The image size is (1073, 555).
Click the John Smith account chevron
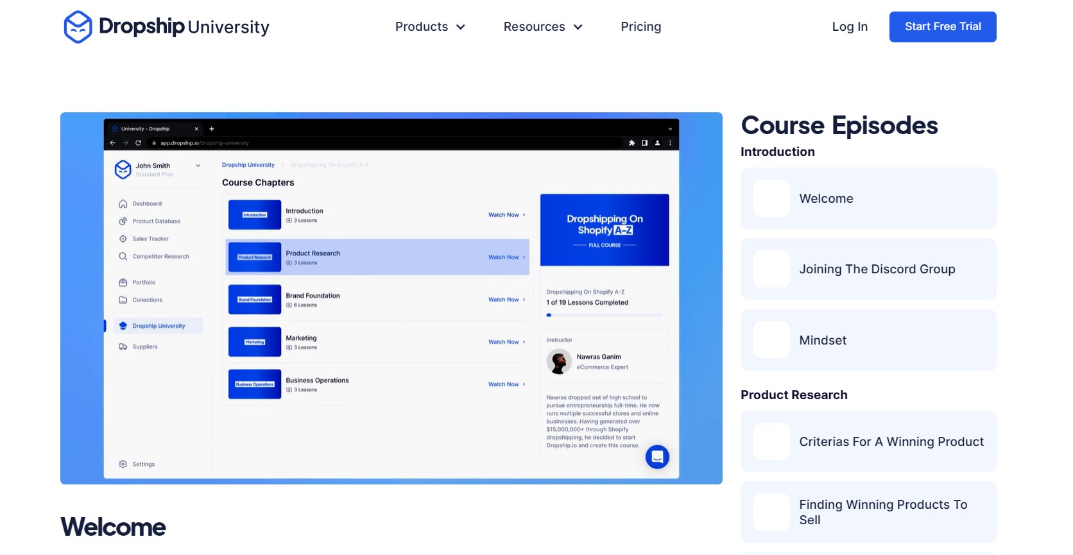198,166
